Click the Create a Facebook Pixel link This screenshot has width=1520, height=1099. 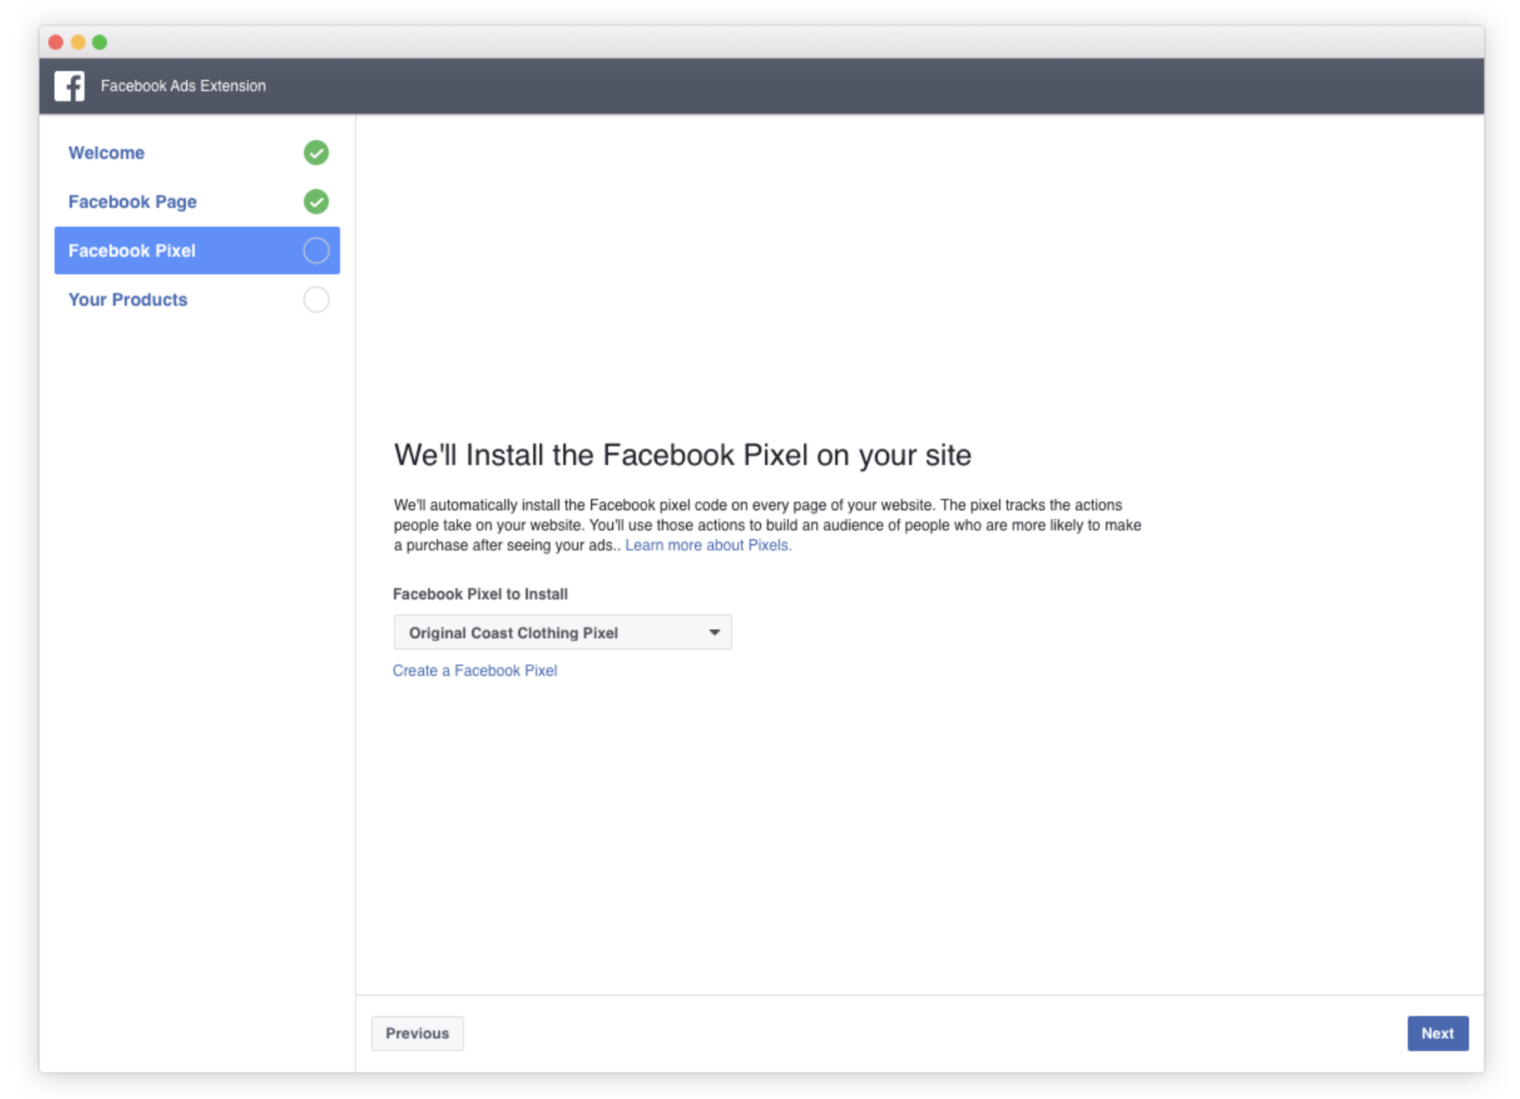pos(475,671)
